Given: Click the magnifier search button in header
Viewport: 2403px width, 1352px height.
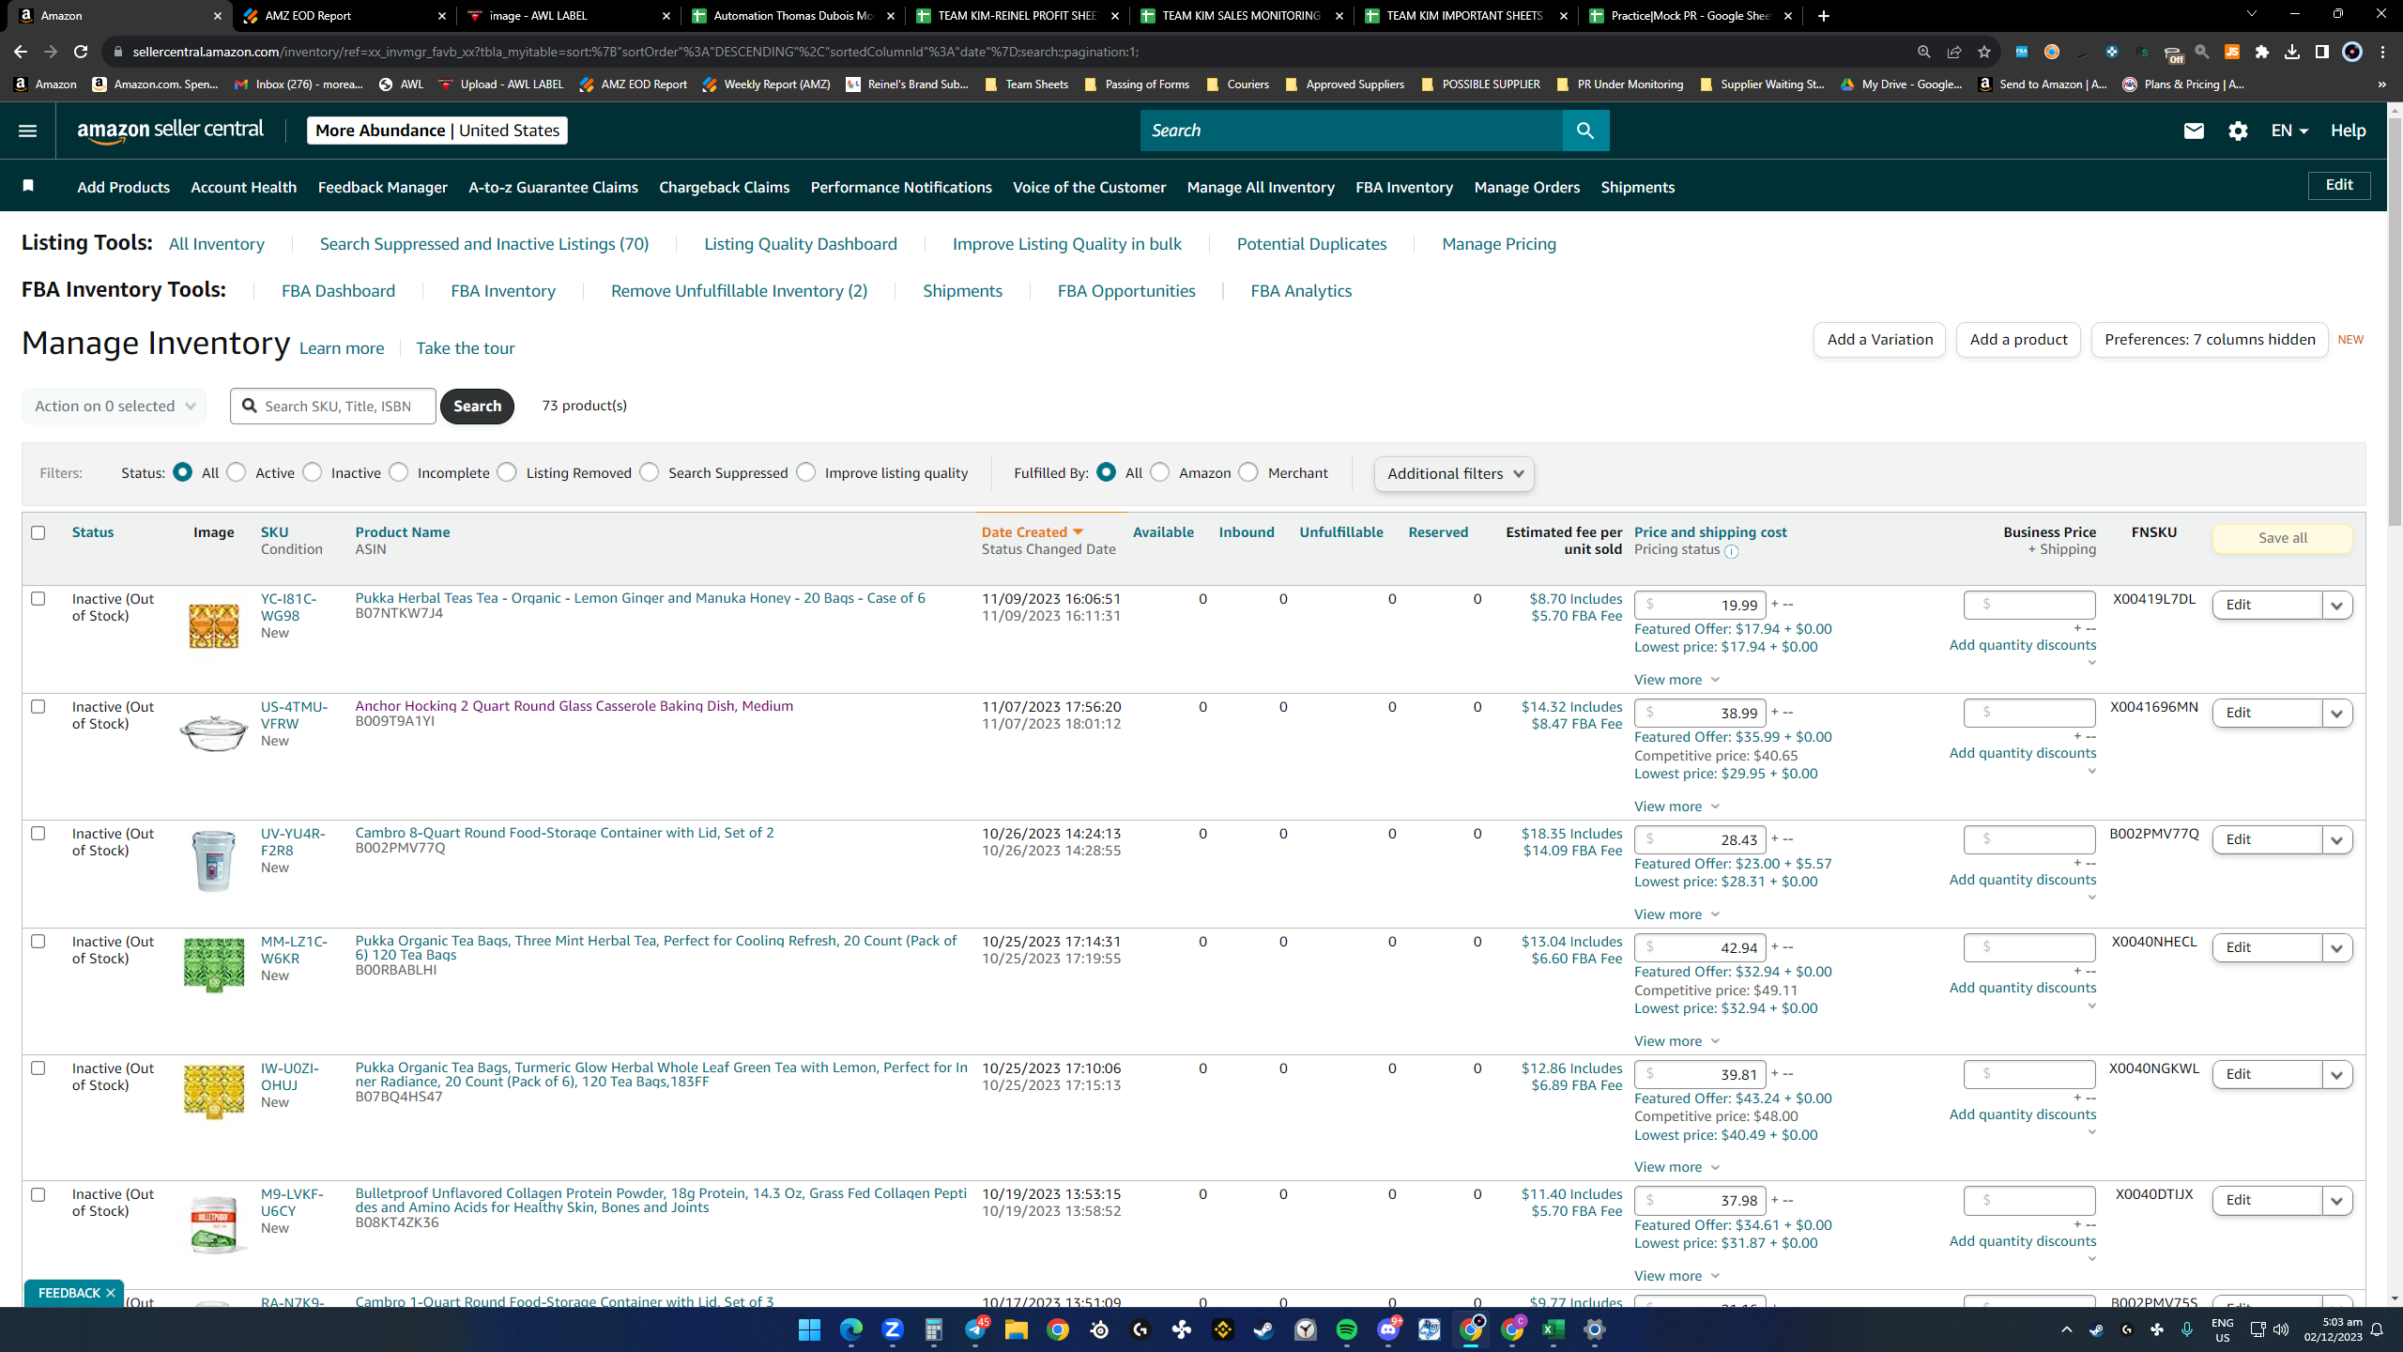Looking at the screenshot, I should [x=1585, y=131].
